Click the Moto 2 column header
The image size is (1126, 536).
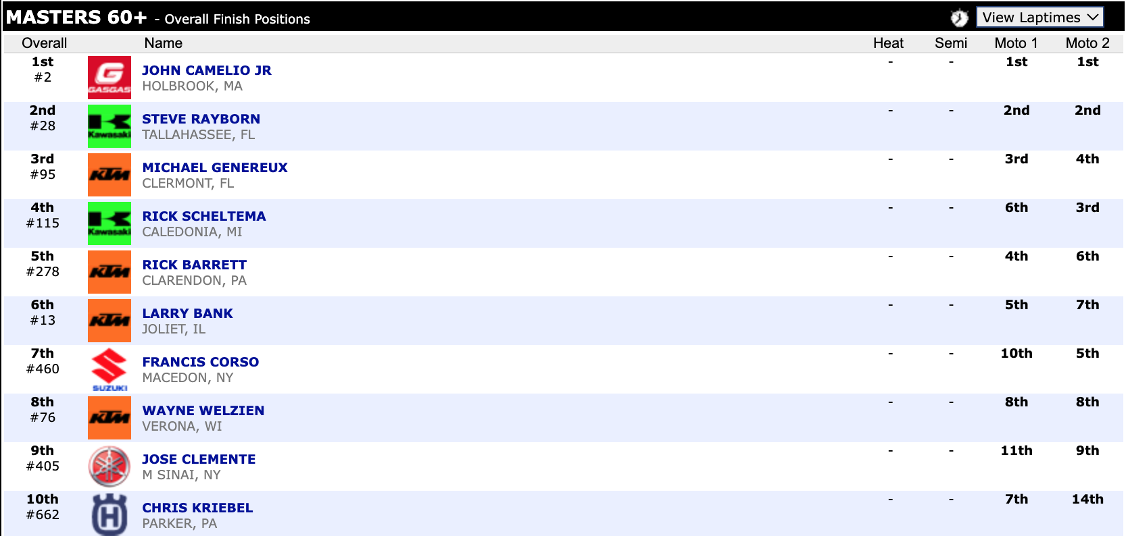point(1087,43)
